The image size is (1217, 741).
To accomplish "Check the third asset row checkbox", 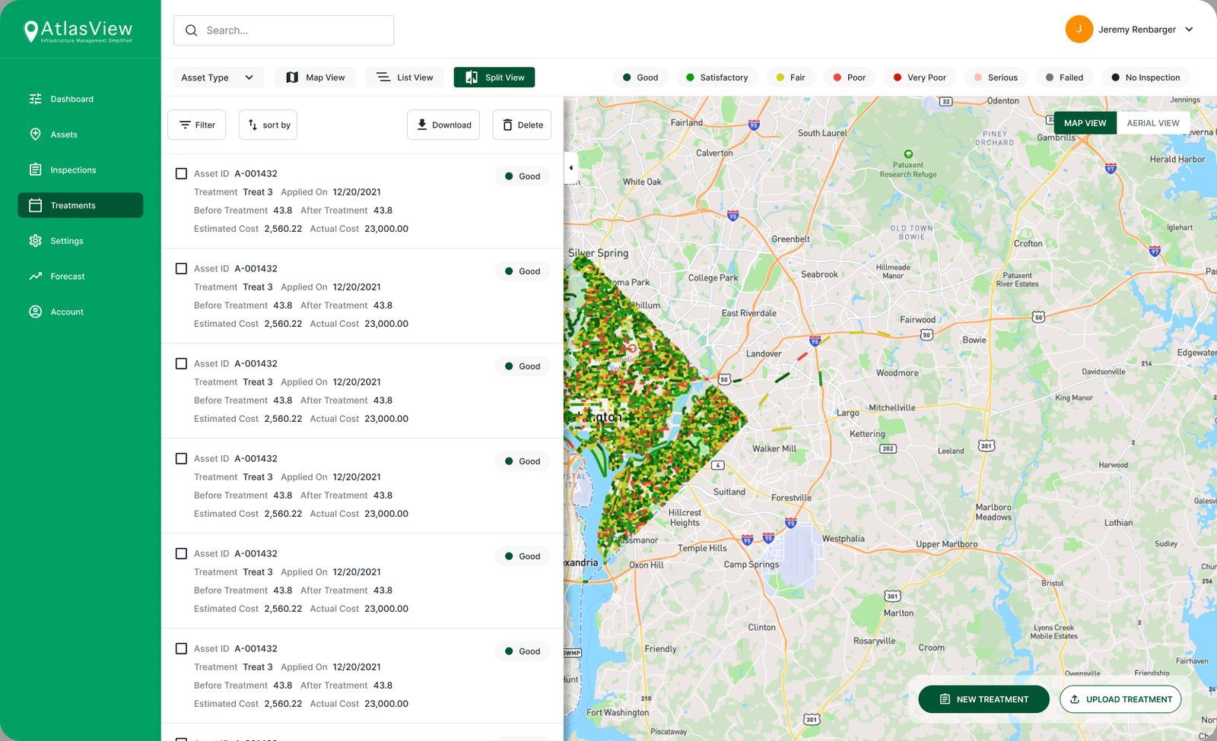I will pyautogui.click(x=181, y=363).
